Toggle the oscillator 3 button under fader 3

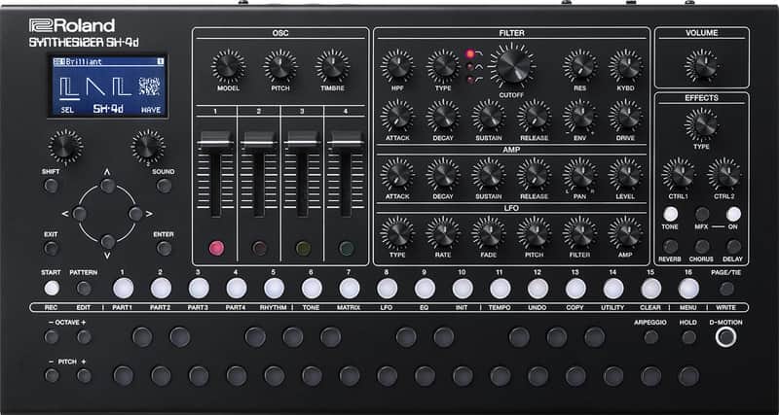click(x=303, y=248)
